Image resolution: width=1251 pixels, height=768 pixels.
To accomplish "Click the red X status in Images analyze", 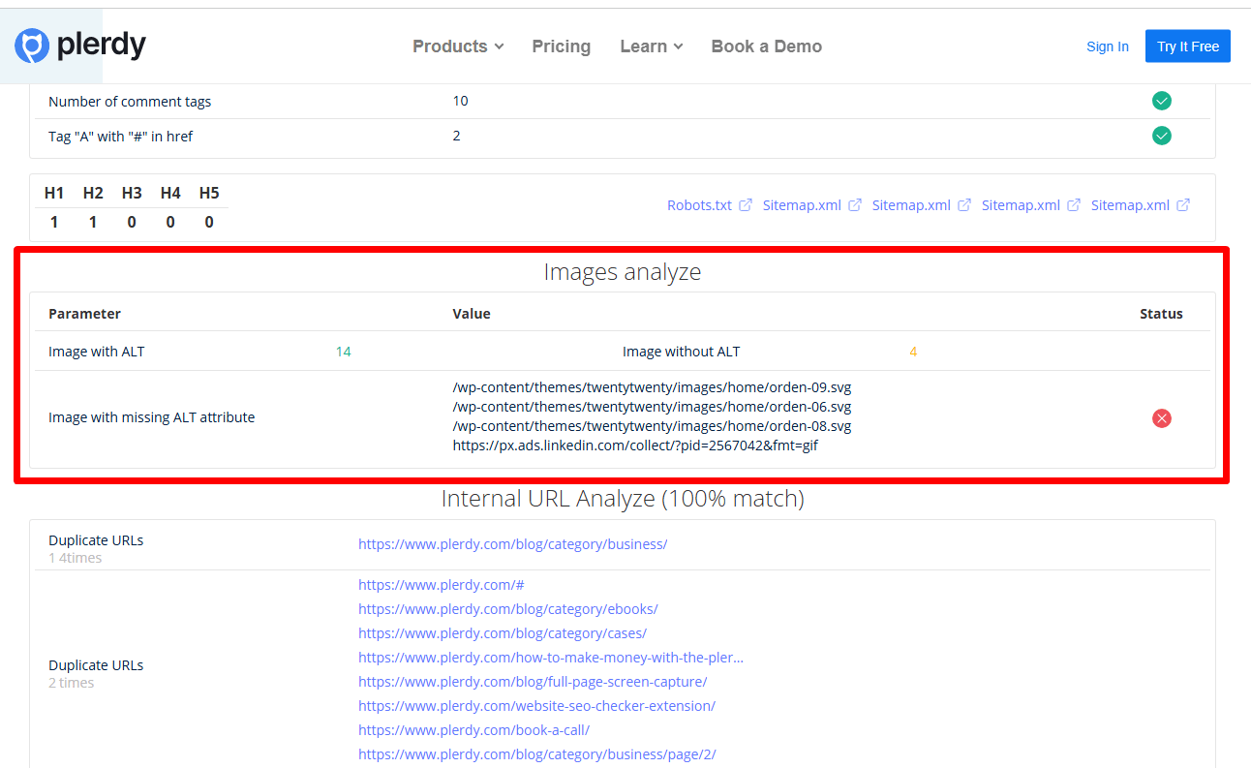I will [x=1162, y=417].
